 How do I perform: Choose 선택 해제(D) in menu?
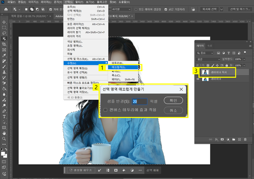point(86,11)
